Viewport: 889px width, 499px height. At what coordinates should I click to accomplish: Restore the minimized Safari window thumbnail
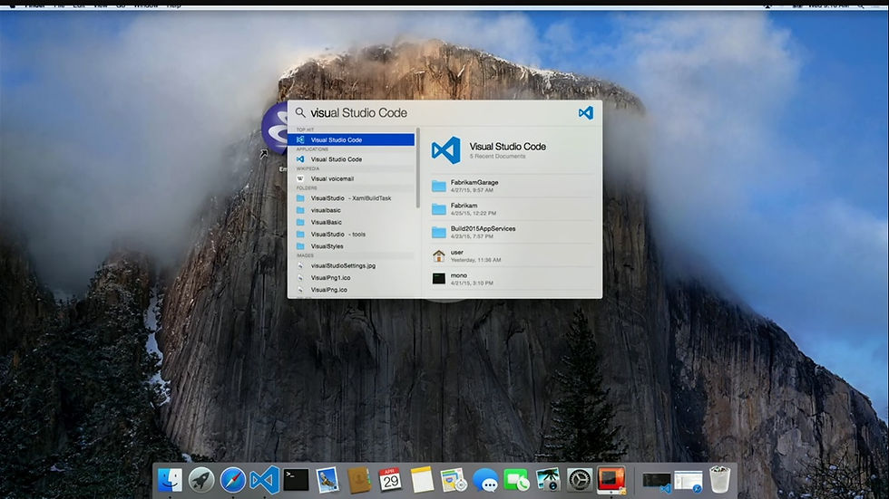click(689, 482)
